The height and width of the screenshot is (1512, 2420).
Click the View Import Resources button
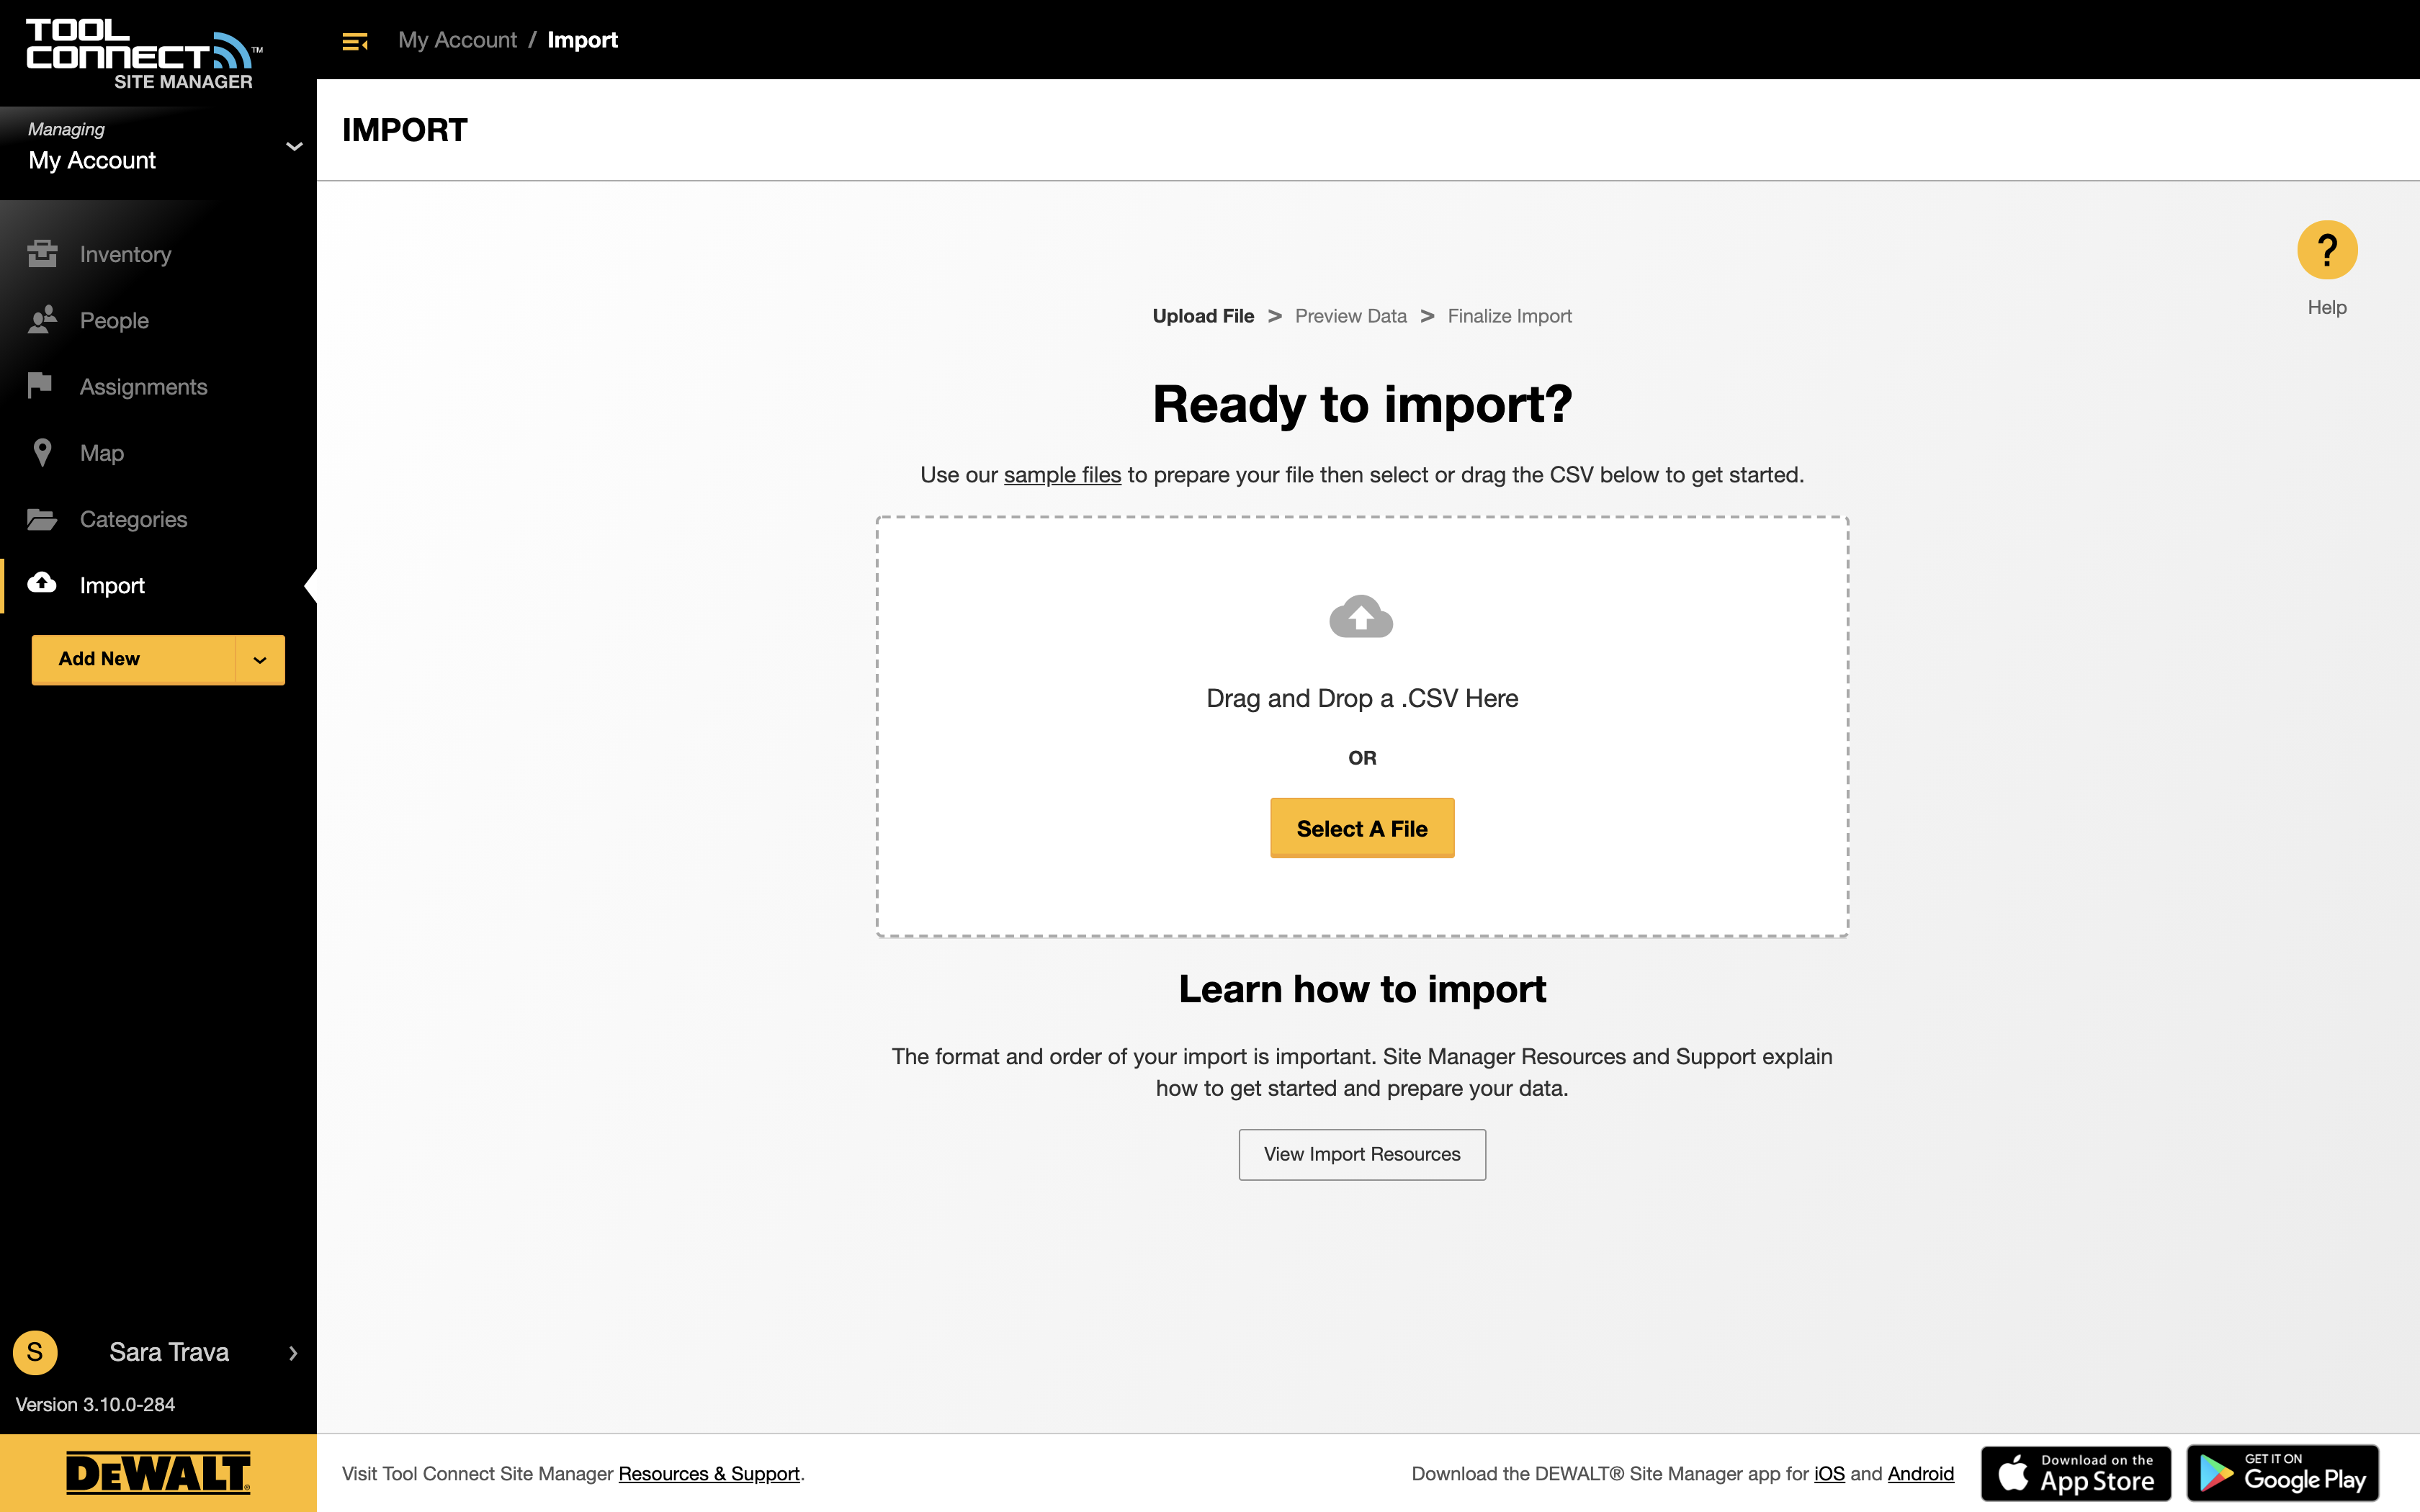(1362, 1154)
